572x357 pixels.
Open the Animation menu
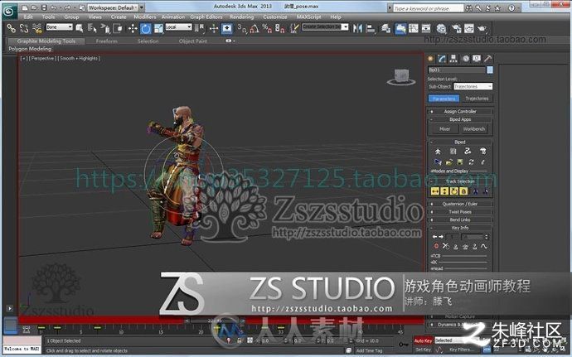[x=173, y=17]
